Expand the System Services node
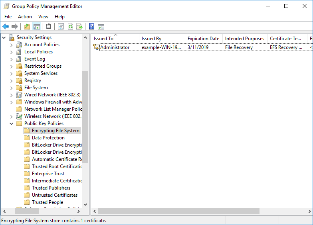The height and width of the screenshot is (225, 313). tap(11, 74)
